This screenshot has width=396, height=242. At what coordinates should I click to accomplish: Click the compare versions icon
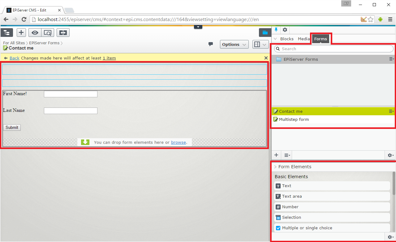coord(63,33)
